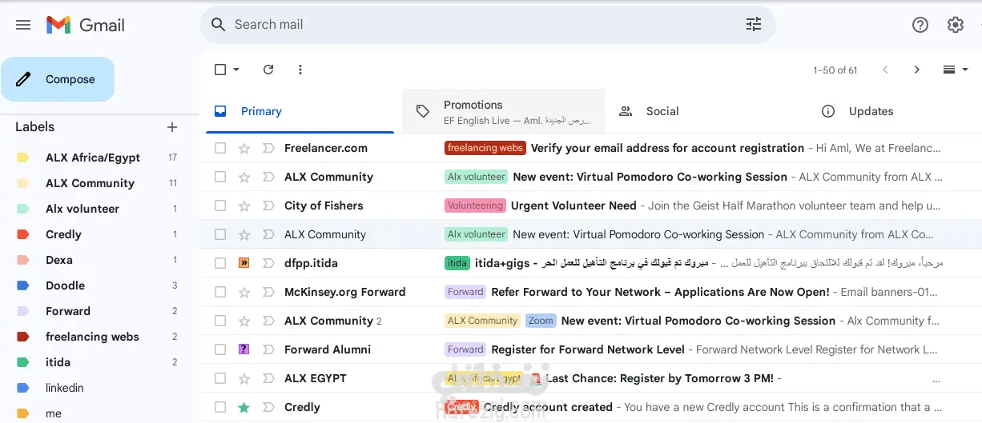The image size is (982, 423).
Task: Click the refresh mail icon
Action: 268,70
